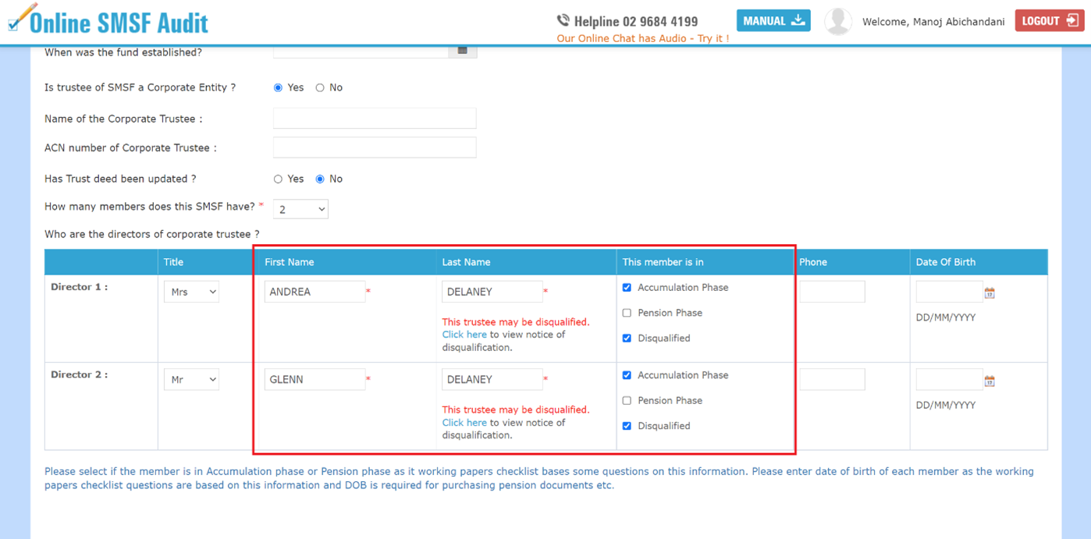1091x539 pixels.
Task: Click the Director 1 Phone field
Action: pos(832,292)
